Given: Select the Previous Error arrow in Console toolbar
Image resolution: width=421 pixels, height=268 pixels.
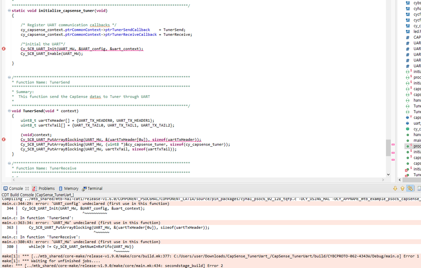Looking at the screenshot, I should click(402, 189).
